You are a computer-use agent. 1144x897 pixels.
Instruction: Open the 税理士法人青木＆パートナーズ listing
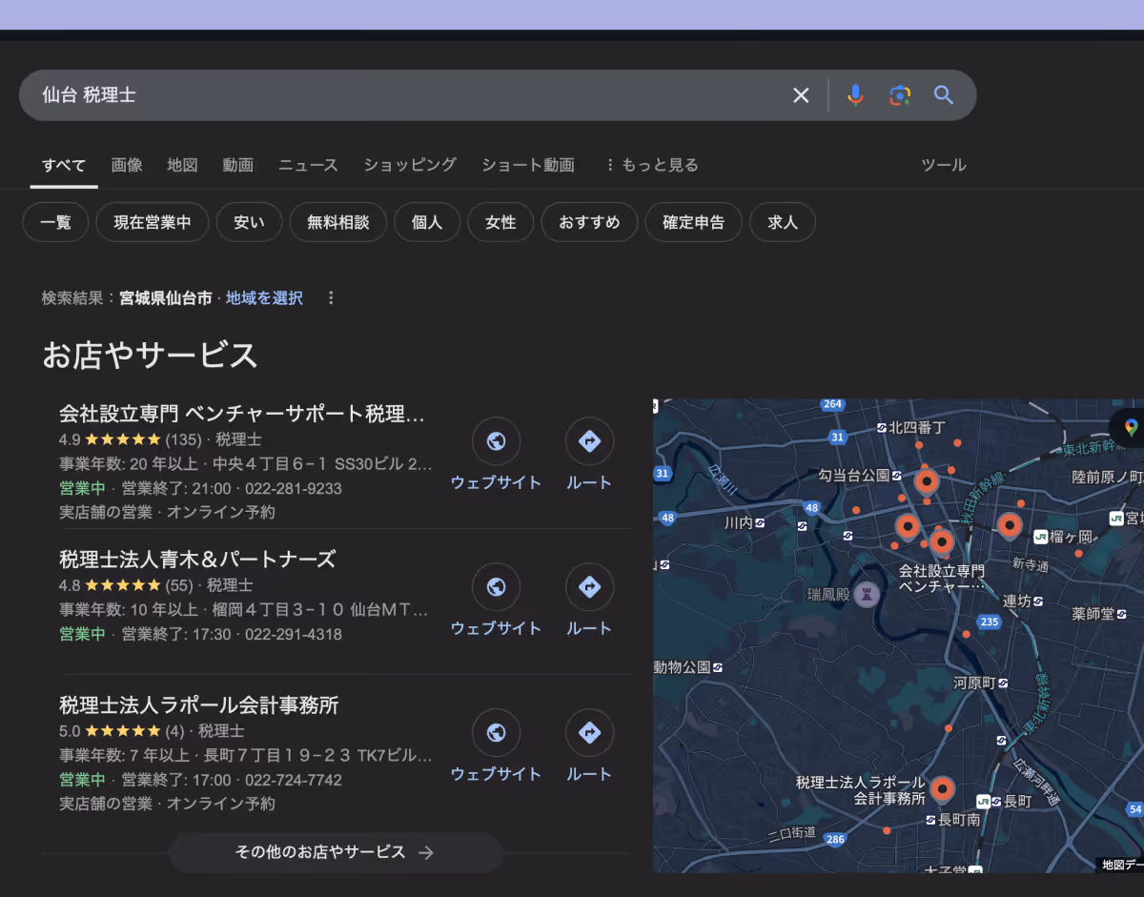[x=197, y=559]
